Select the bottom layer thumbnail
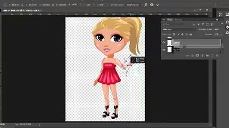 169,49
